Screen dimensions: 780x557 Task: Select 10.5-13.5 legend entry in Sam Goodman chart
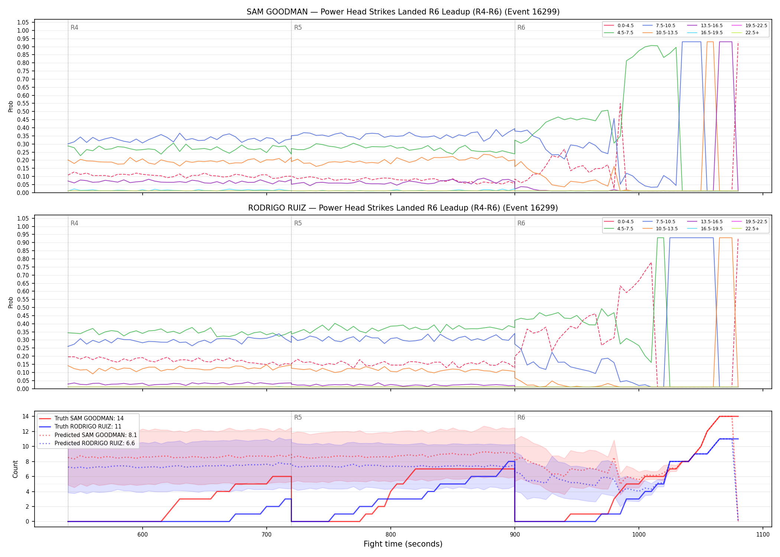(660, 33)
